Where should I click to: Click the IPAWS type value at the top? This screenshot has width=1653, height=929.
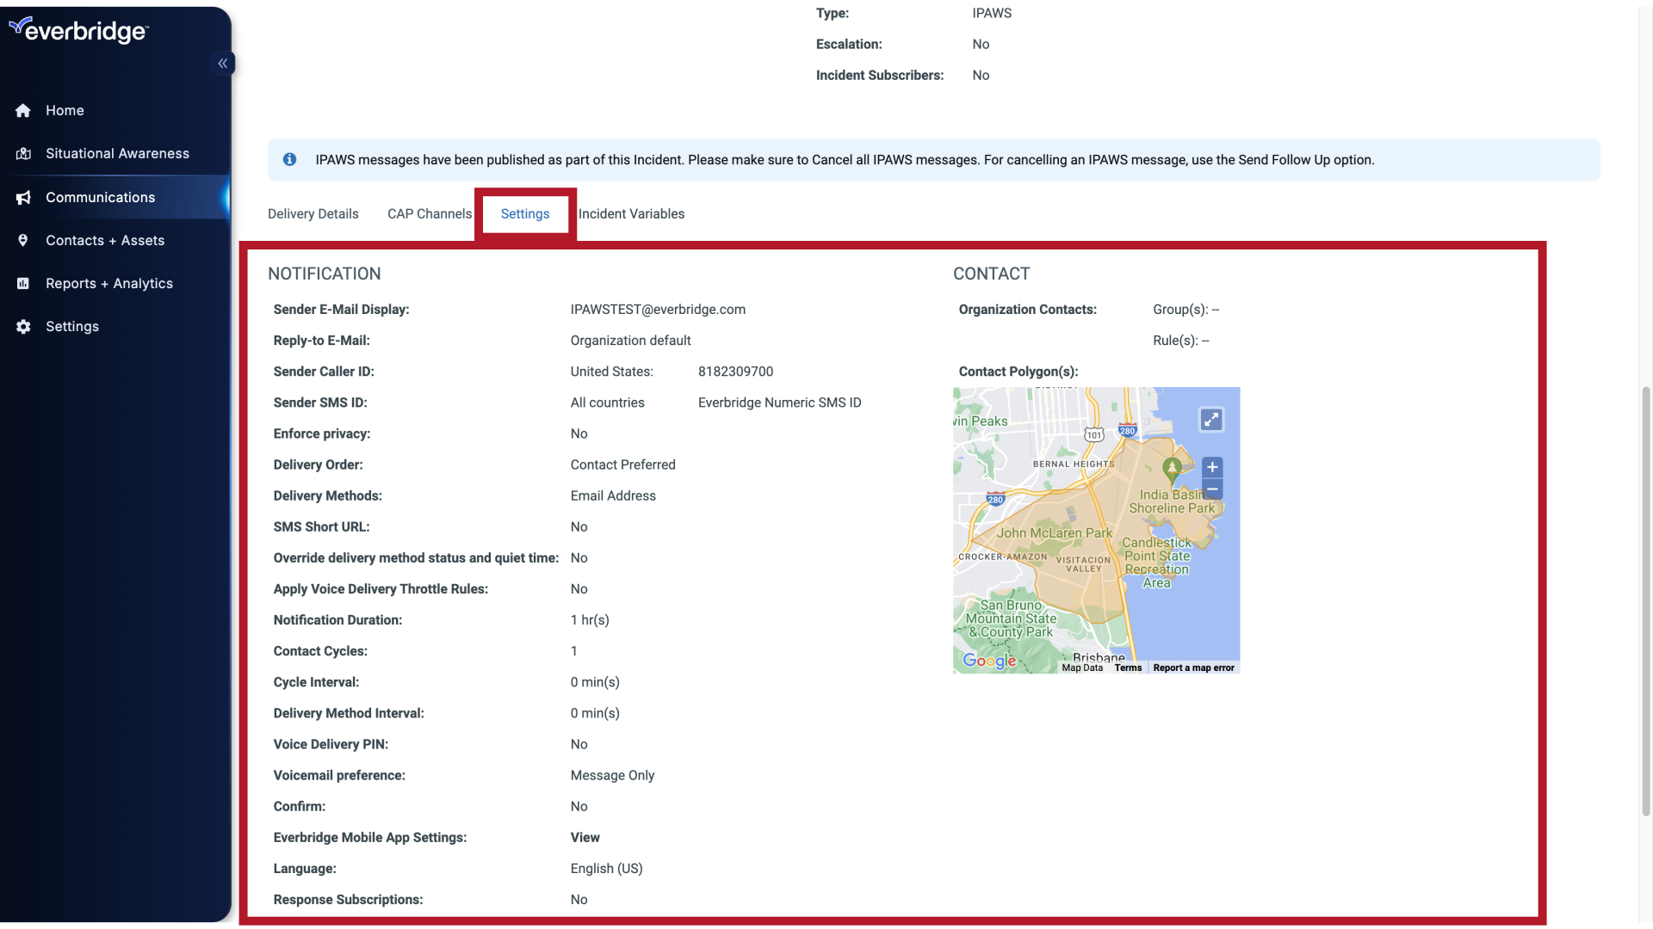coord(992,14)
